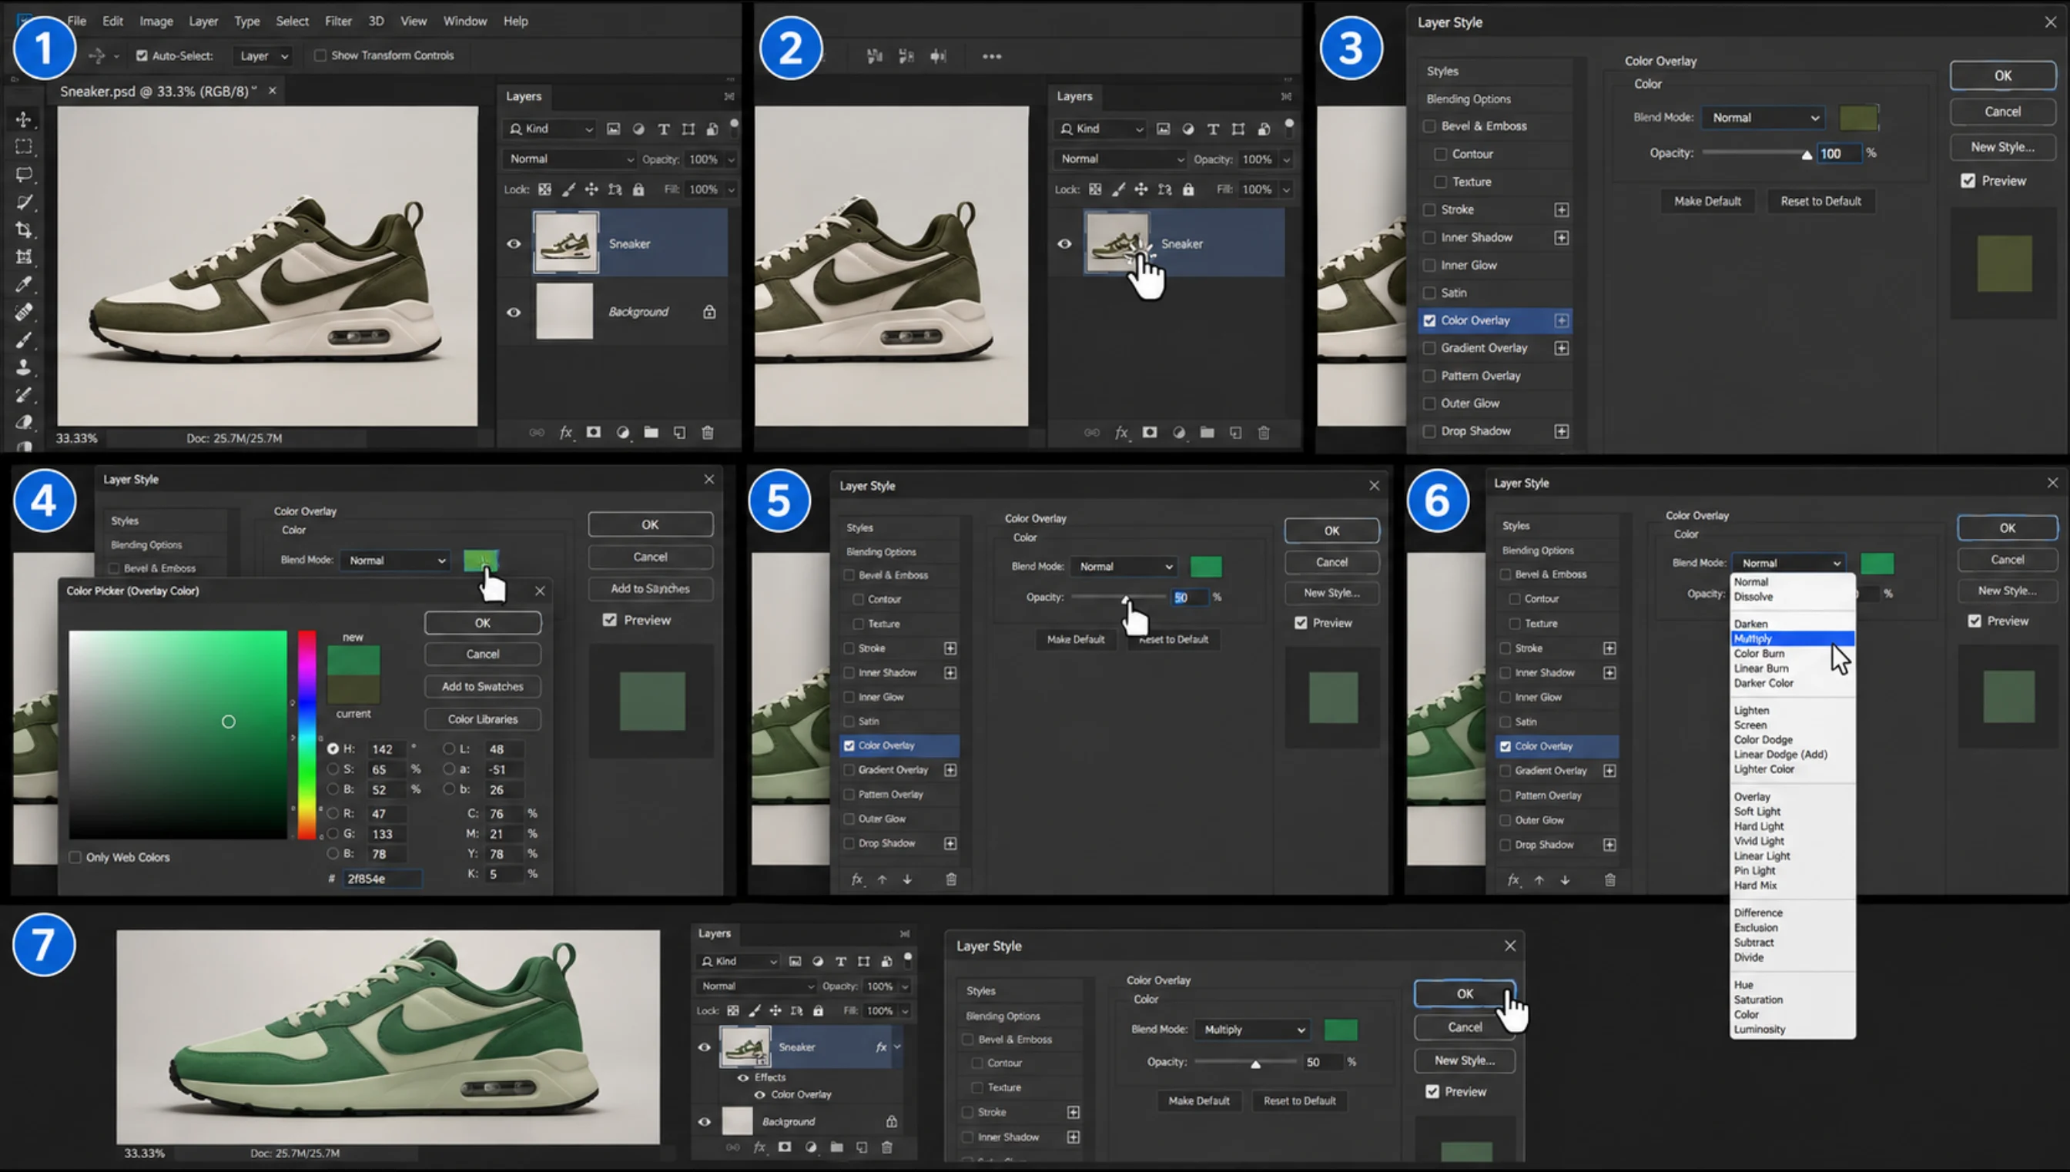Click trash icon in Layer Style with open blend list
The image size is (2070, 1172).
[1609, 880]
